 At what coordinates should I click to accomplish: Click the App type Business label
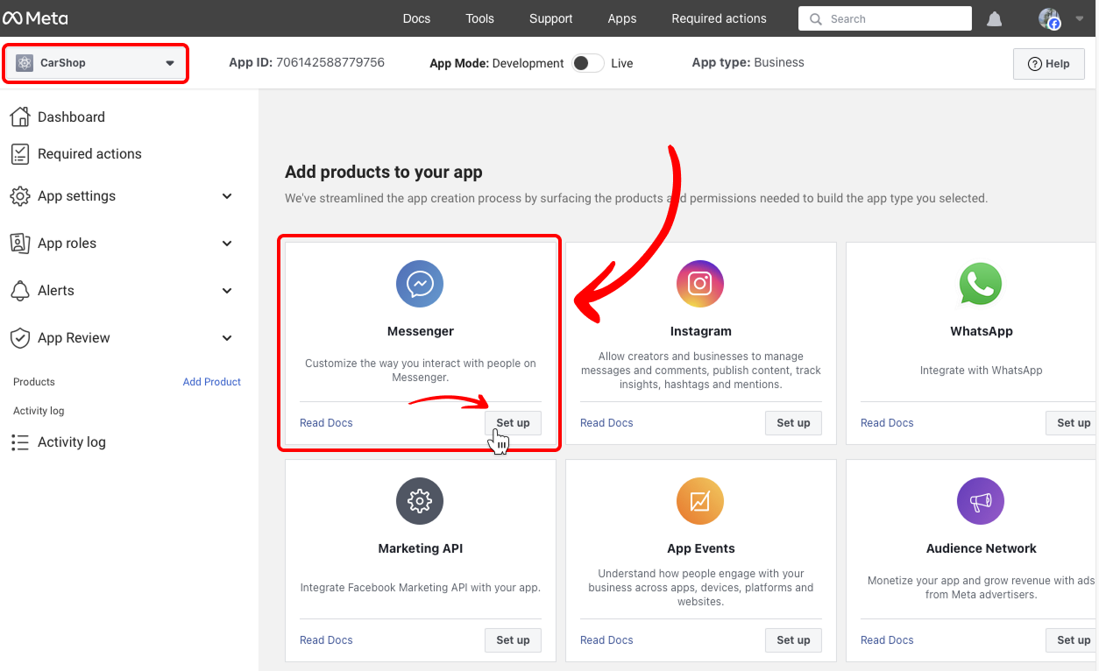pos(748,62)
